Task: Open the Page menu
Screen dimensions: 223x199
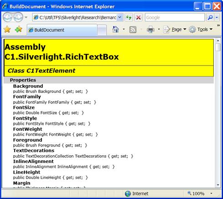Action: (175, 30)
